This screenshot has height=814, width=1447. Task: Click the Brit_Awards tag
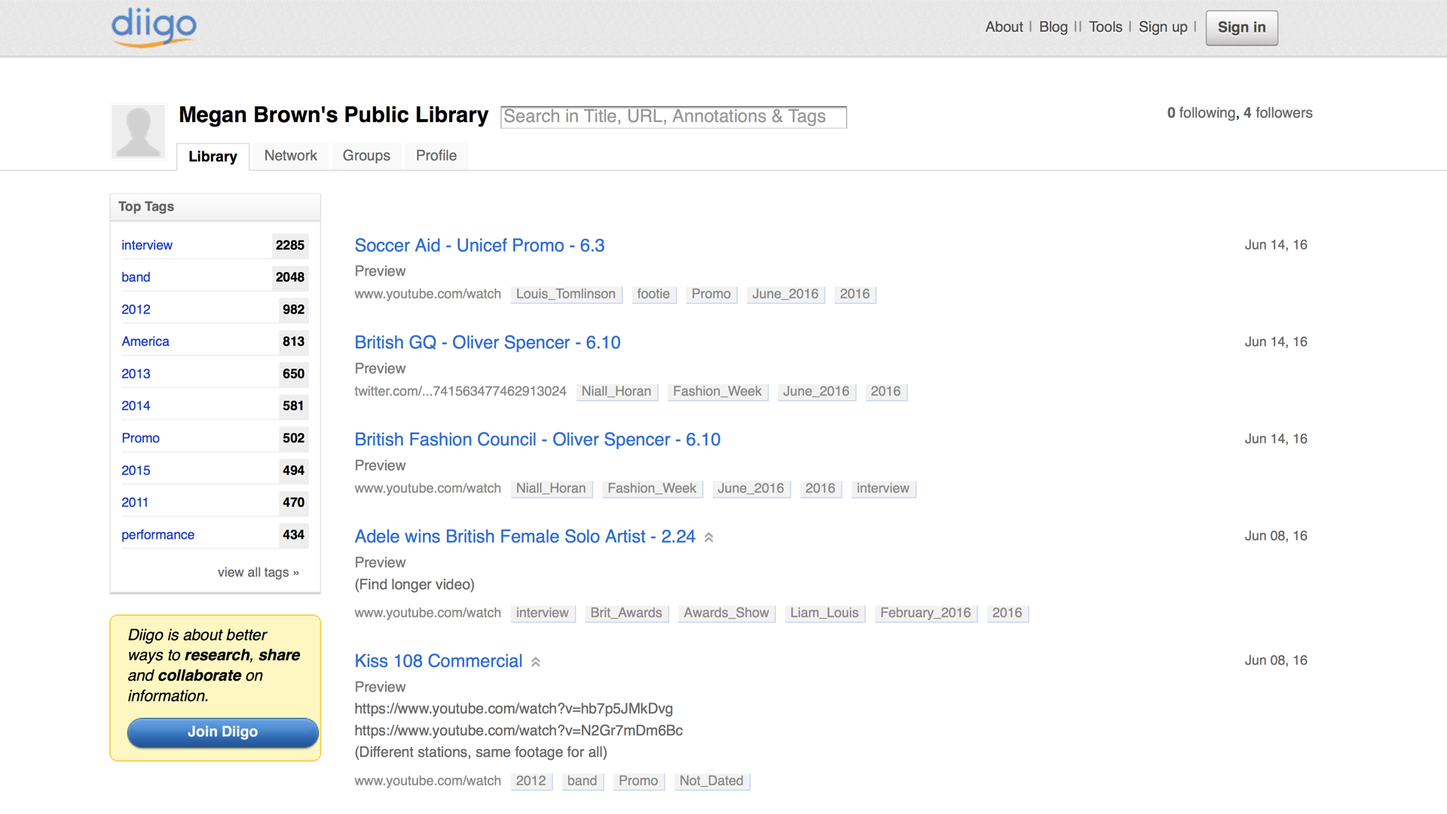click(x=626, y=613)
